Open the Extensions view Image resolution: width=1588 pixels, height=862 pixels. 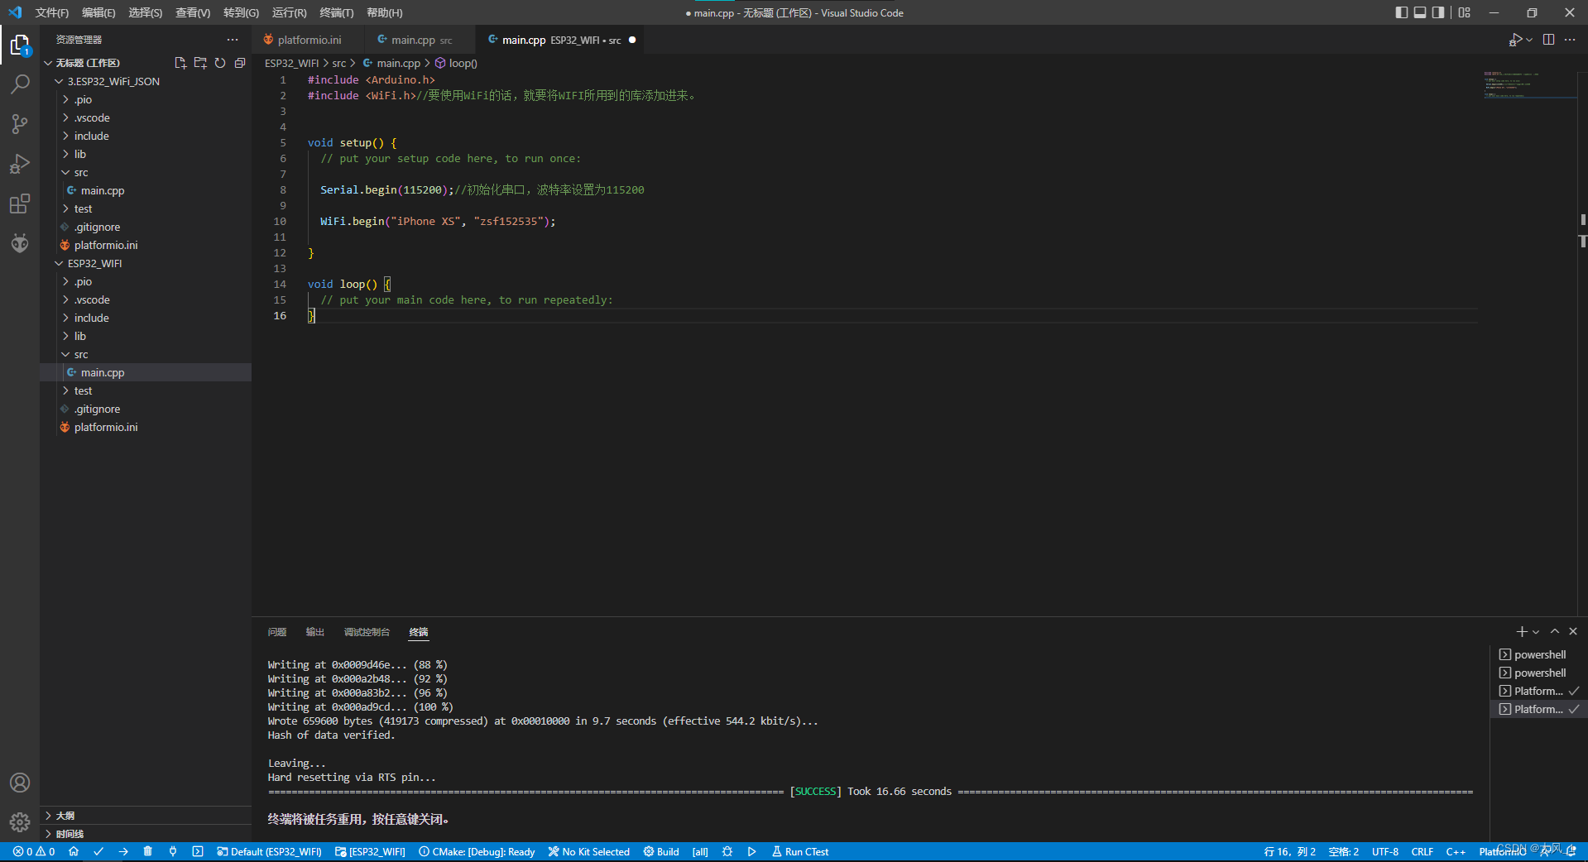click(x=20, y=204)
